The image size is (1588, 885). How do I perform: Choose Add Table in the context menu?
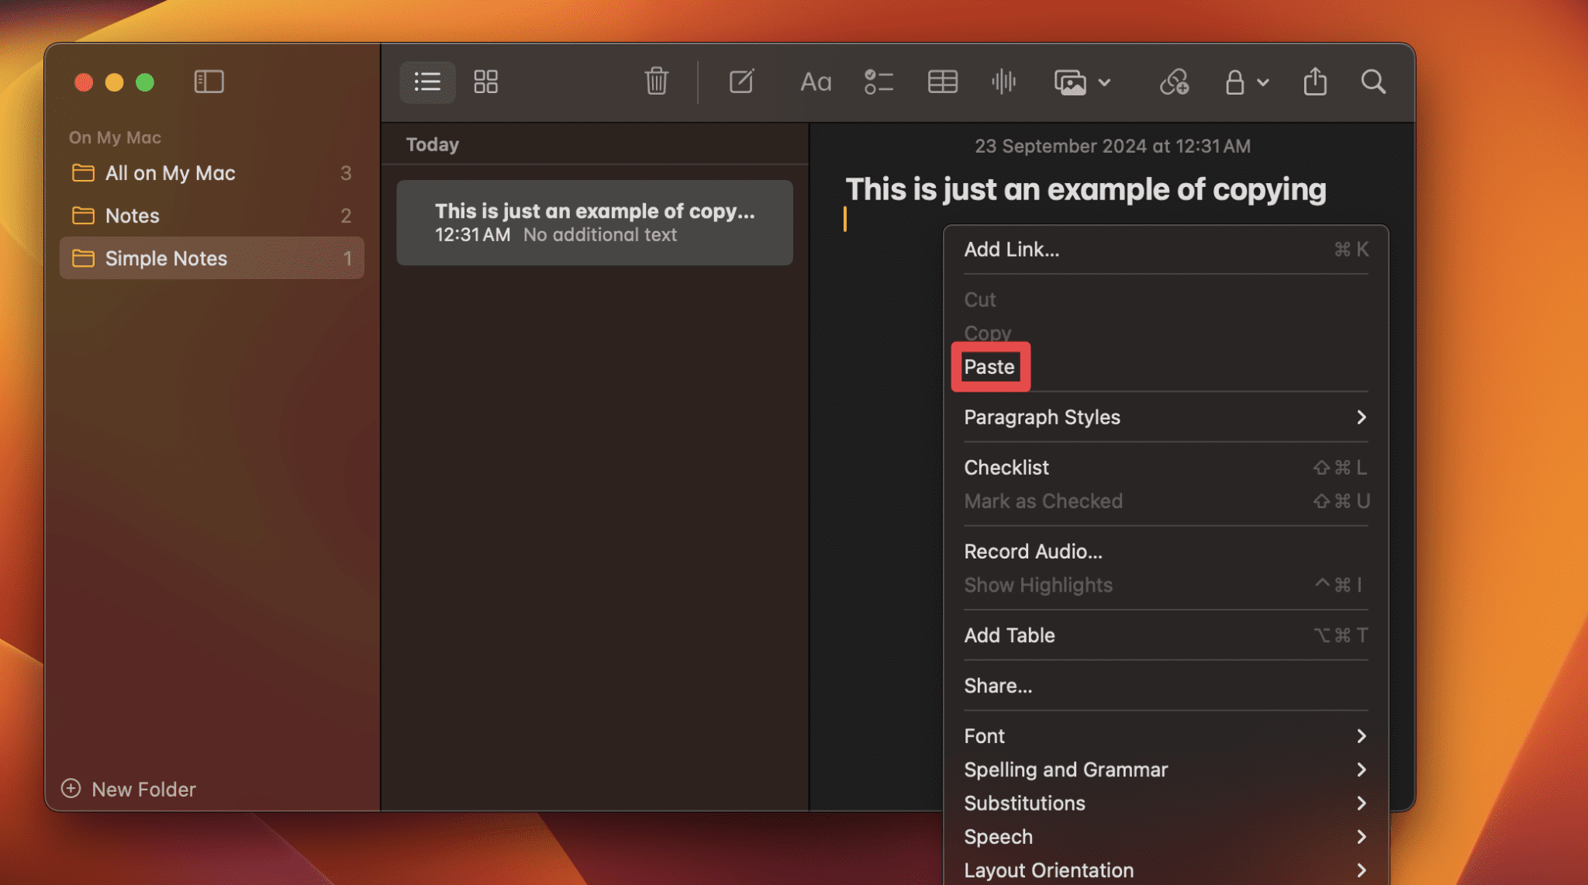(1008, 635)
